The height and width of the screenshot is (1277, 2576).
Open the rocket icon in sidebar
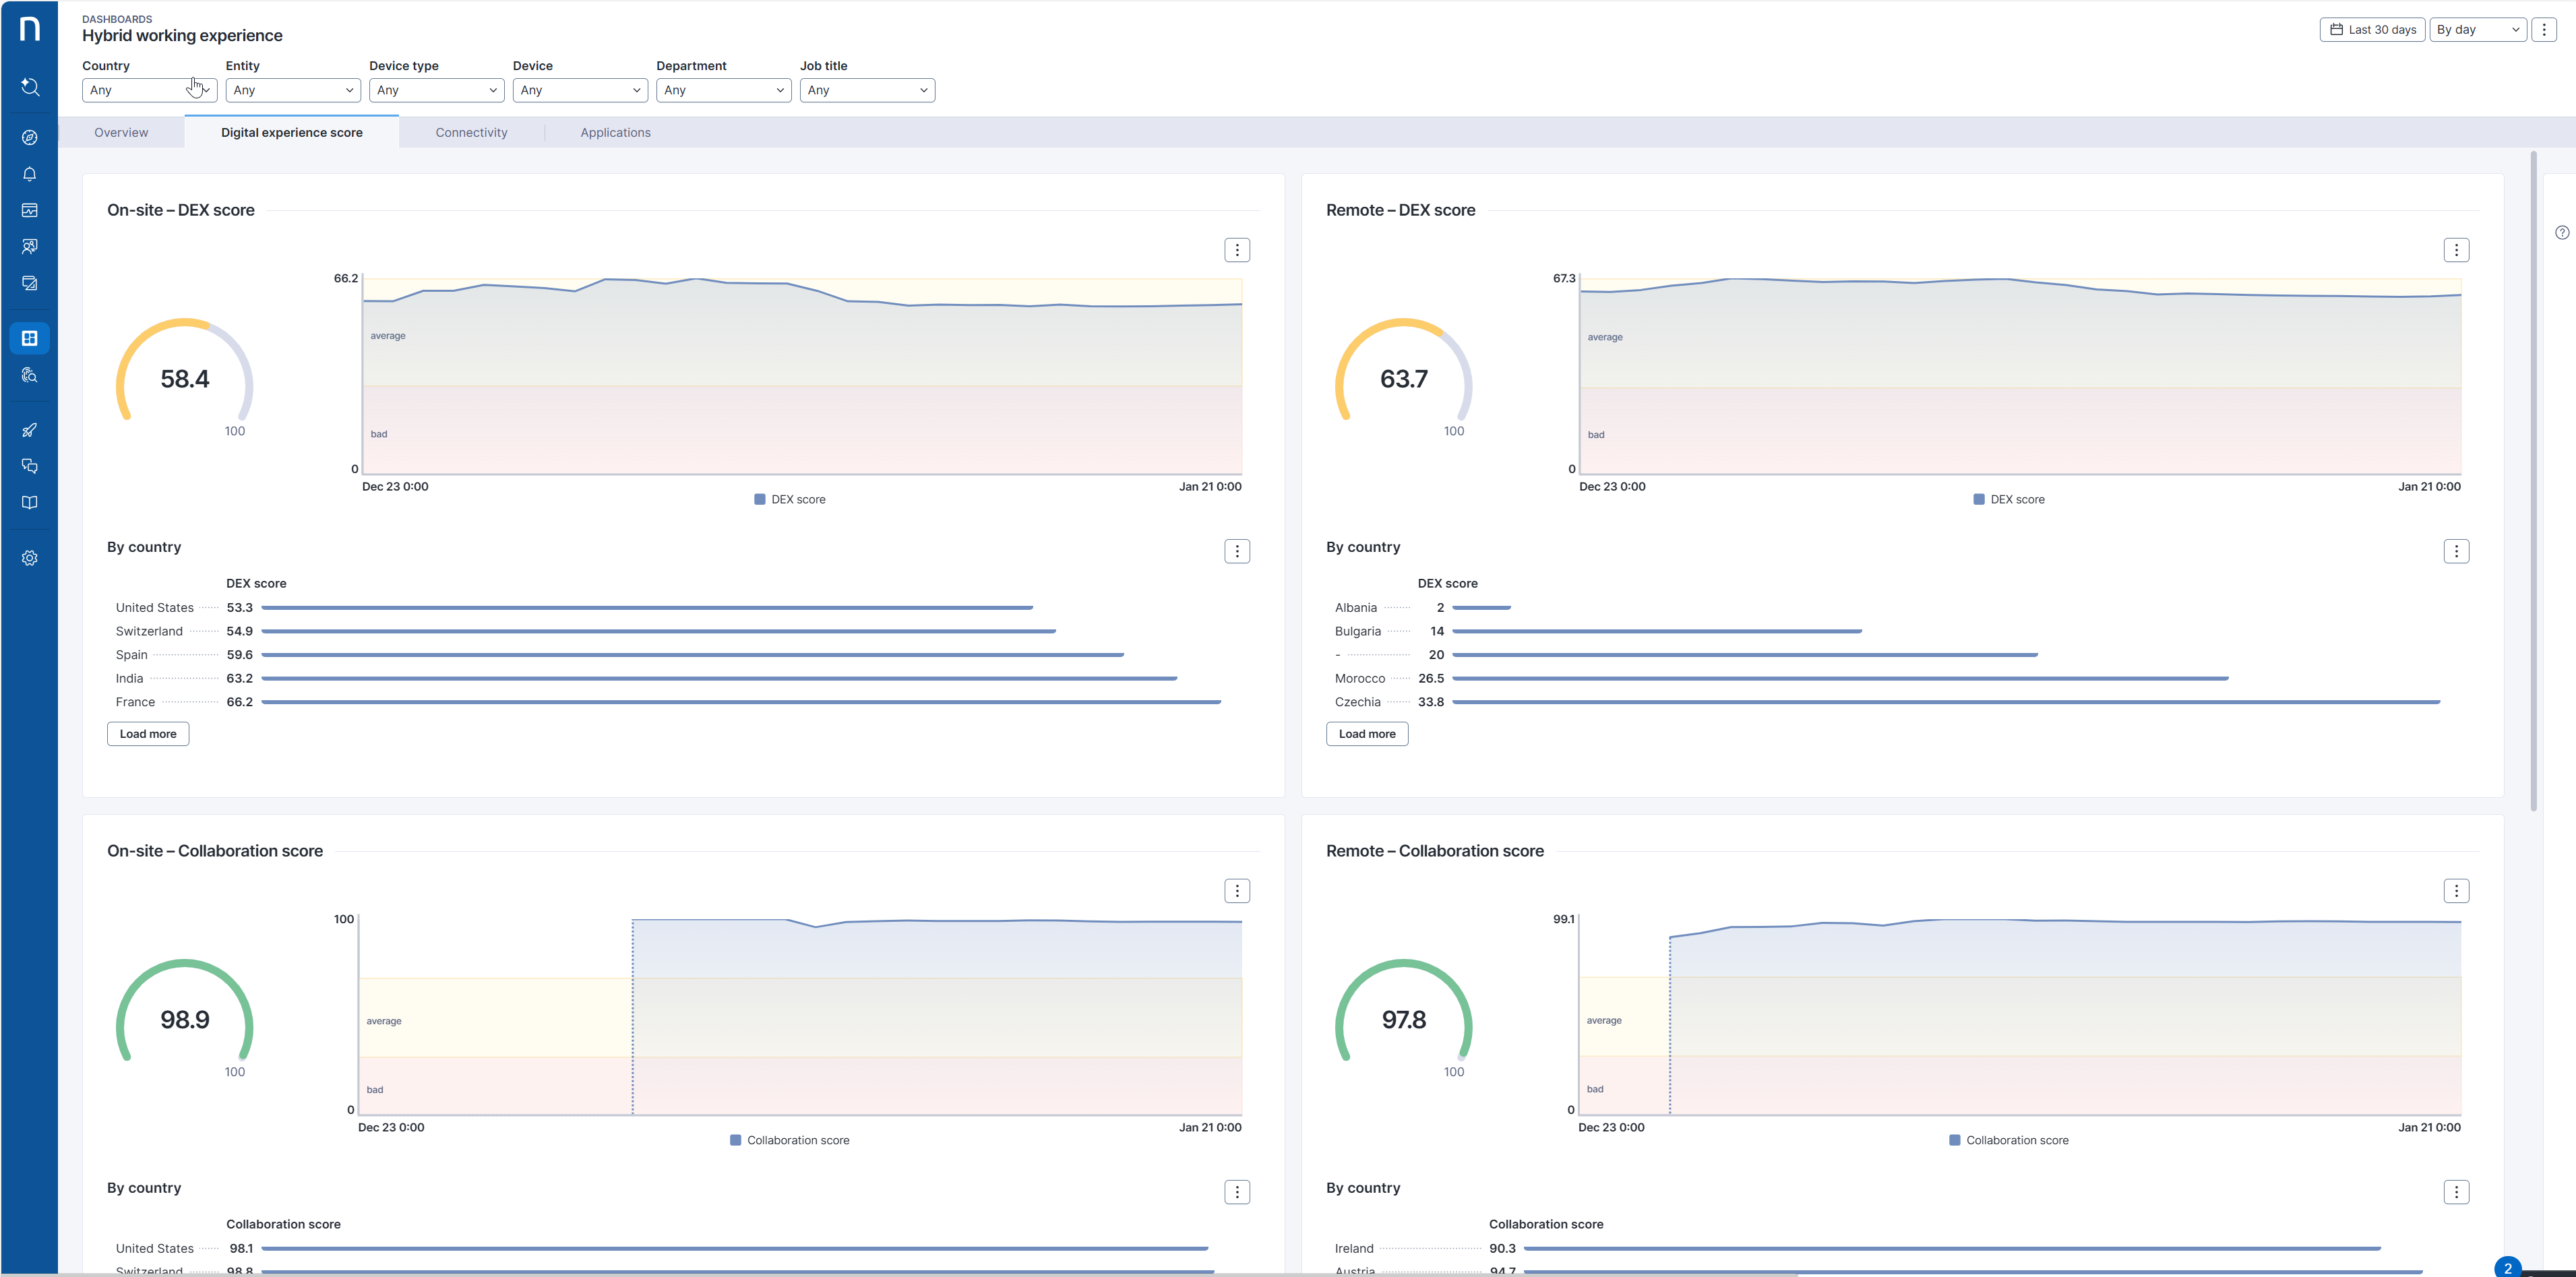point(30,430)
